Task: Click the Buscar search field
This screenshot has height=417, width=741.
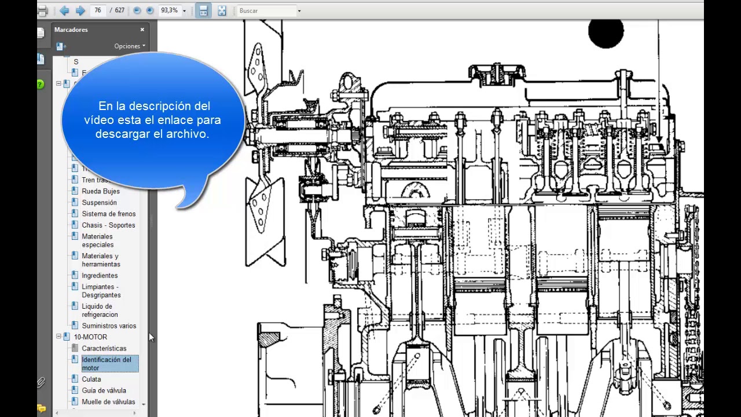Action: [266, 10]
